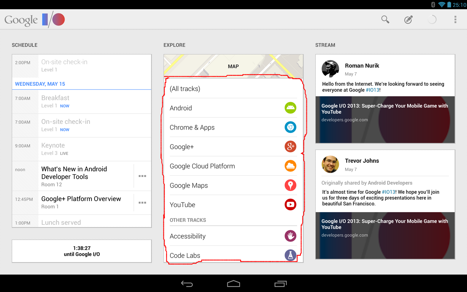Tap the Roman Nurik name
Screen dimensions: 467x292
(x=362, y=66)
